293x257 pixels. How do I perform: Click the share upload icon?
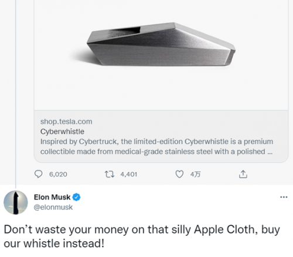(243, 174)
